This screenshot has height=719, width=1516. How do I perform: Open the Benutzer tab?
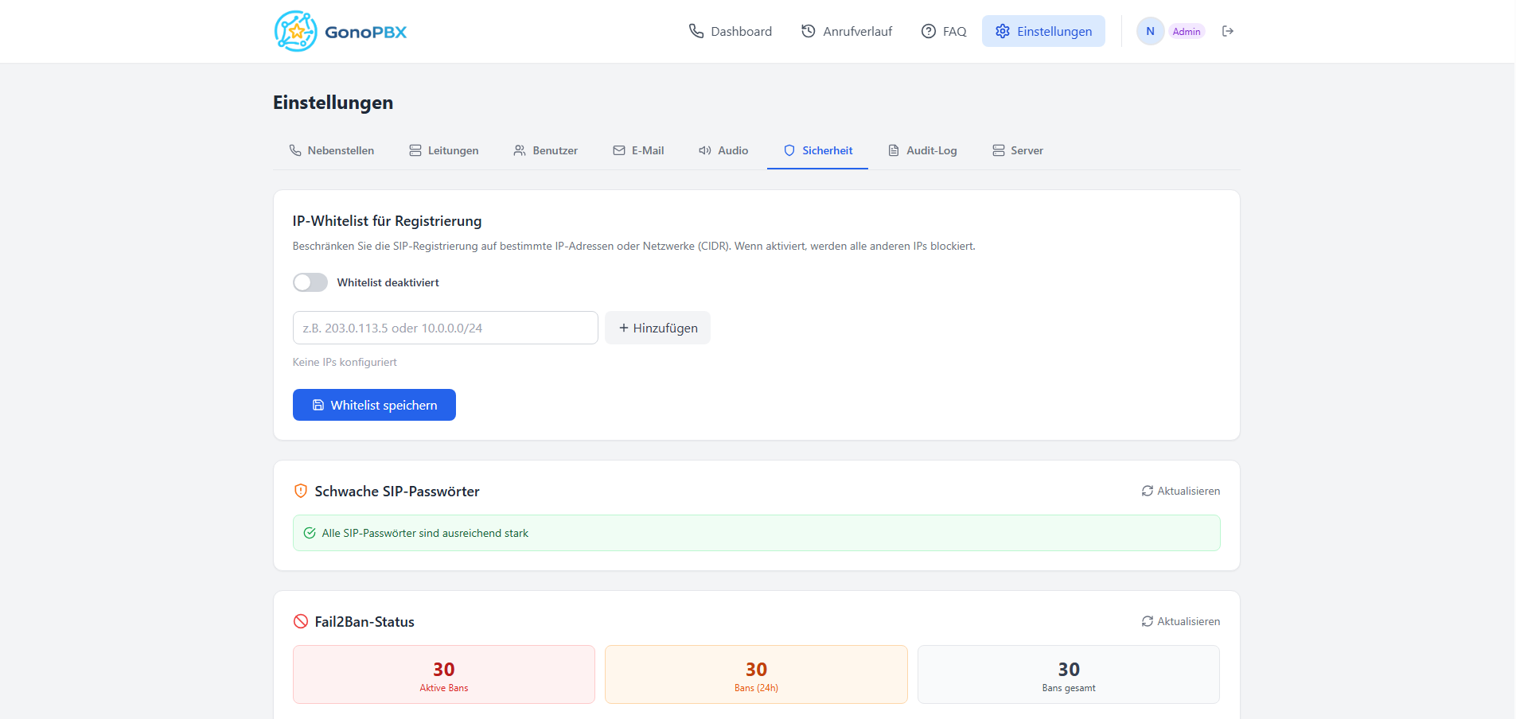[545, 150]
